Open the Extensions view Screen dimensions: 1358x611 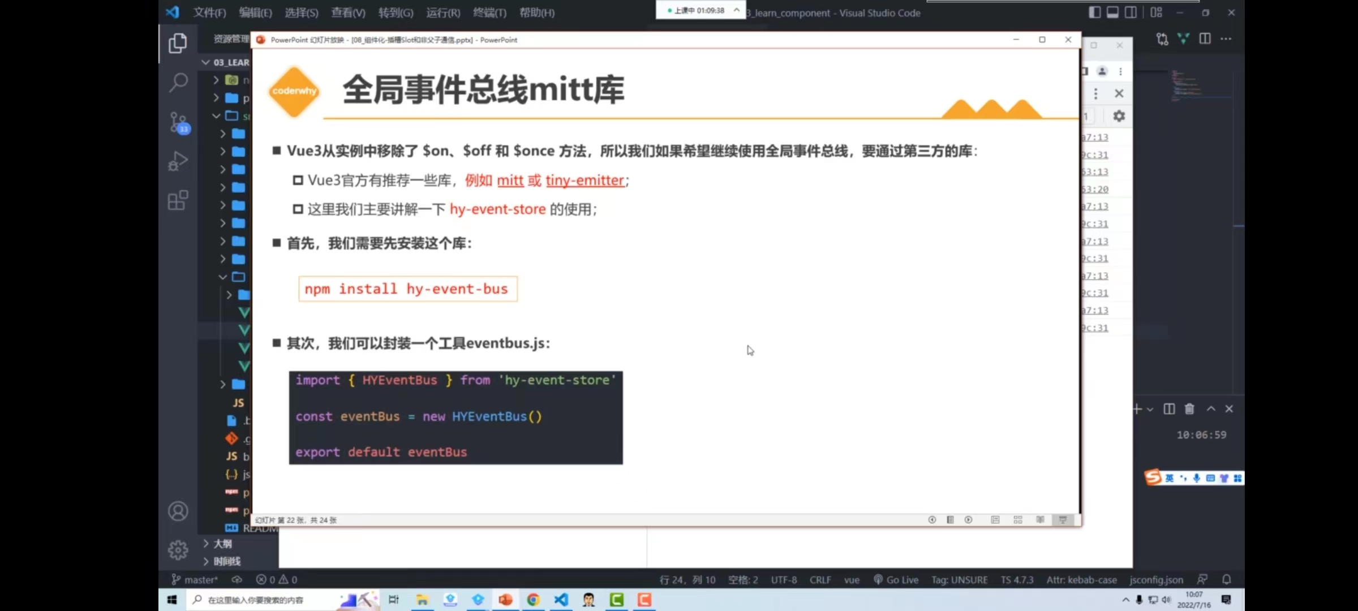(178, 200)
